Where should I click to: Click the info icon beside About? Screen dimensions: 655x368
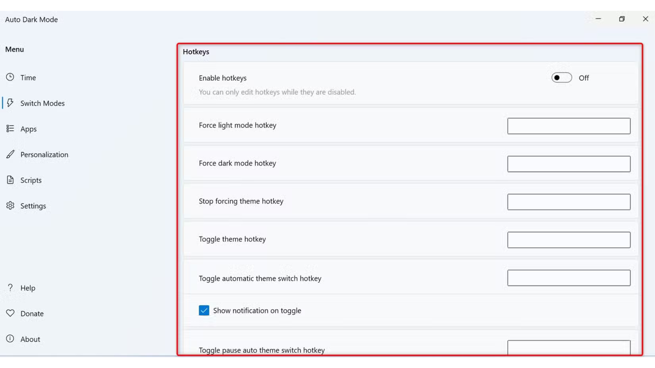[x=10, y=339]
